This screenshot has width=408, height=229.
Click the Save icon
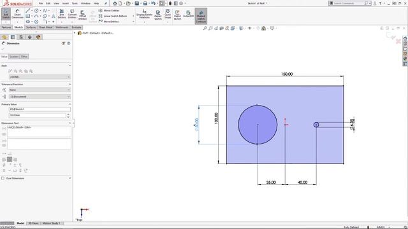[137, 3]
